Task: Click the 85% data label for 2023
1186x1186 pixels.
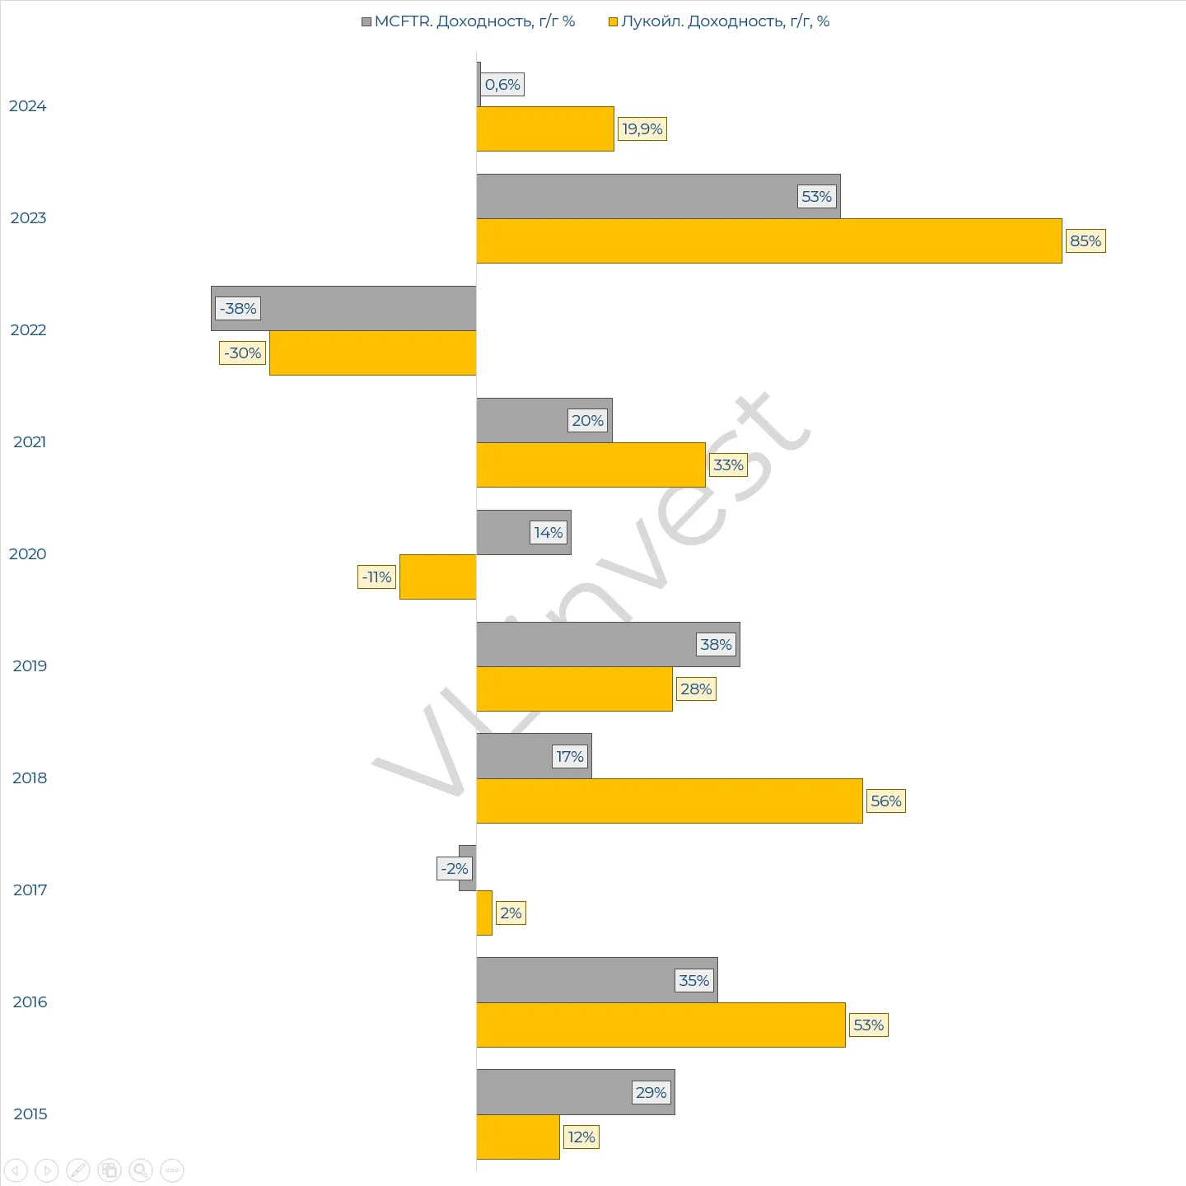Action: click(x=1086, y=241)
